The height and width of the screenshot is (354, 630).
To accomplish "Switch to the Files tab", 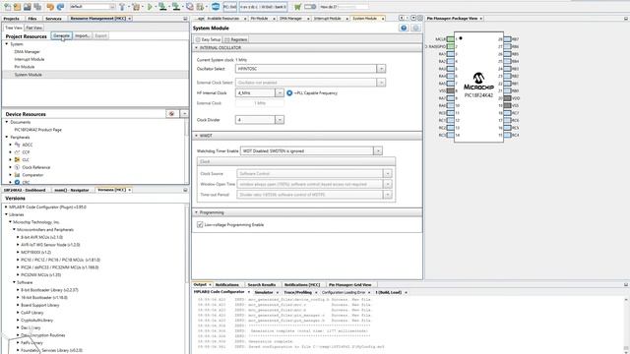I will click(x=32, y=19).
